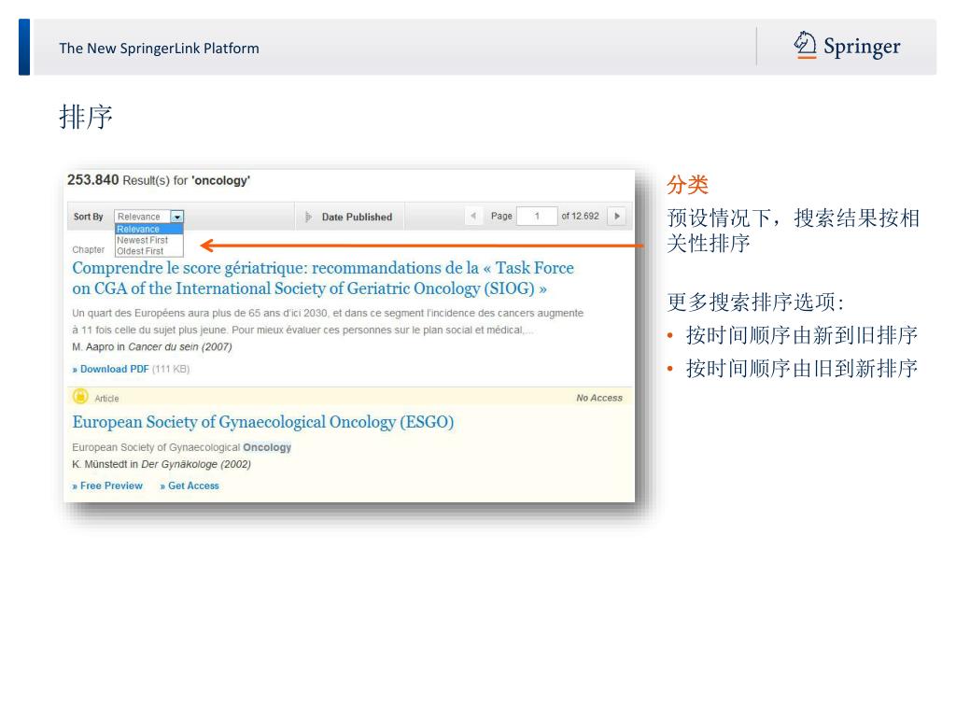The height and width of the screenshot is (717, 956).
Task: Go to the previous results page arrow
Action: click(473, 216)
